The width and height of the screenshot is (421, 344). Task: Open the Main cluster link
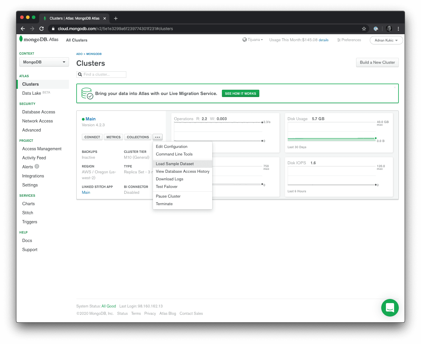(90, 119)
